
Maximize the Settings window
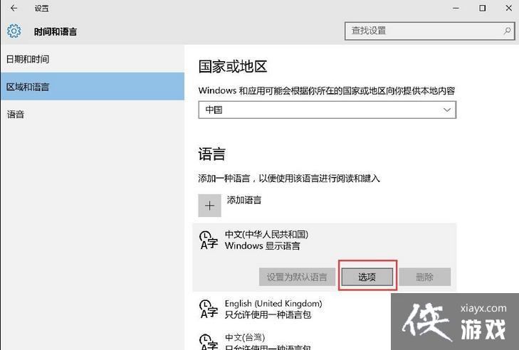click(482, 9)
